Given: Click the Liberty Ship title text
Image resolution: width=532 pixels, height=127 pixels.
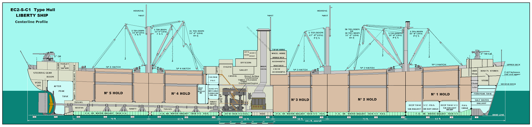Looking at the screenshot, I should (32, 15).
